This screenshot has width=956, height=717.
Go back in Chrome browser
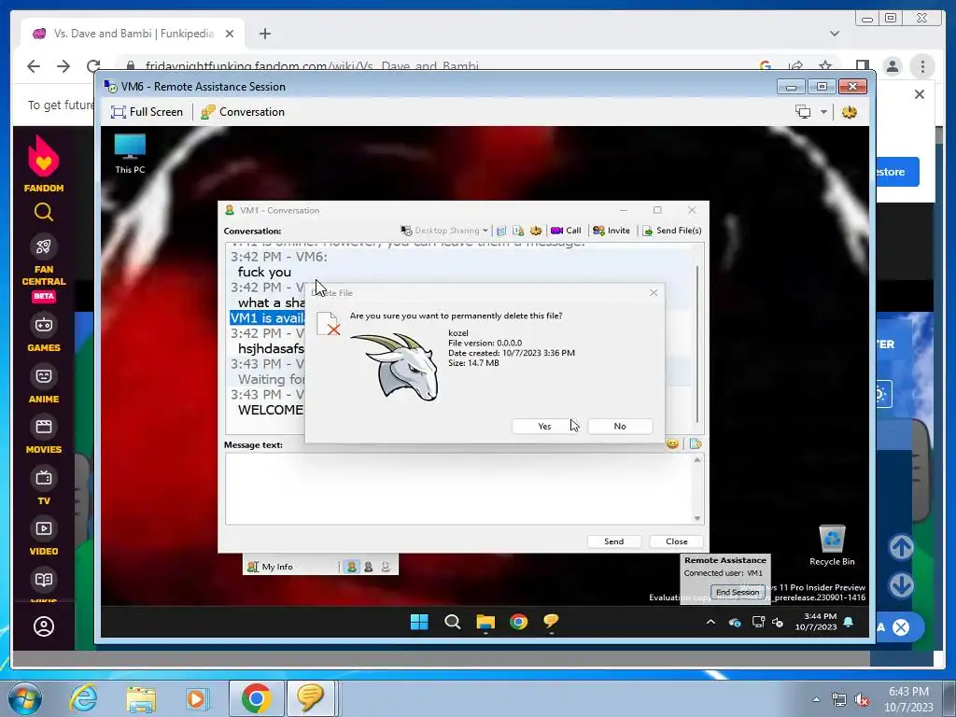point(34,66)
